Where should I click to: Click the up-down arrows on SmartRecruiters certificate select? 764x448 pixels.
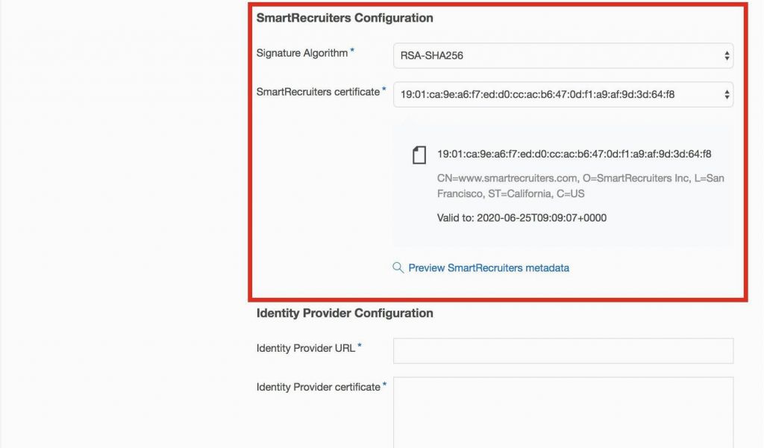click(727, 95)
